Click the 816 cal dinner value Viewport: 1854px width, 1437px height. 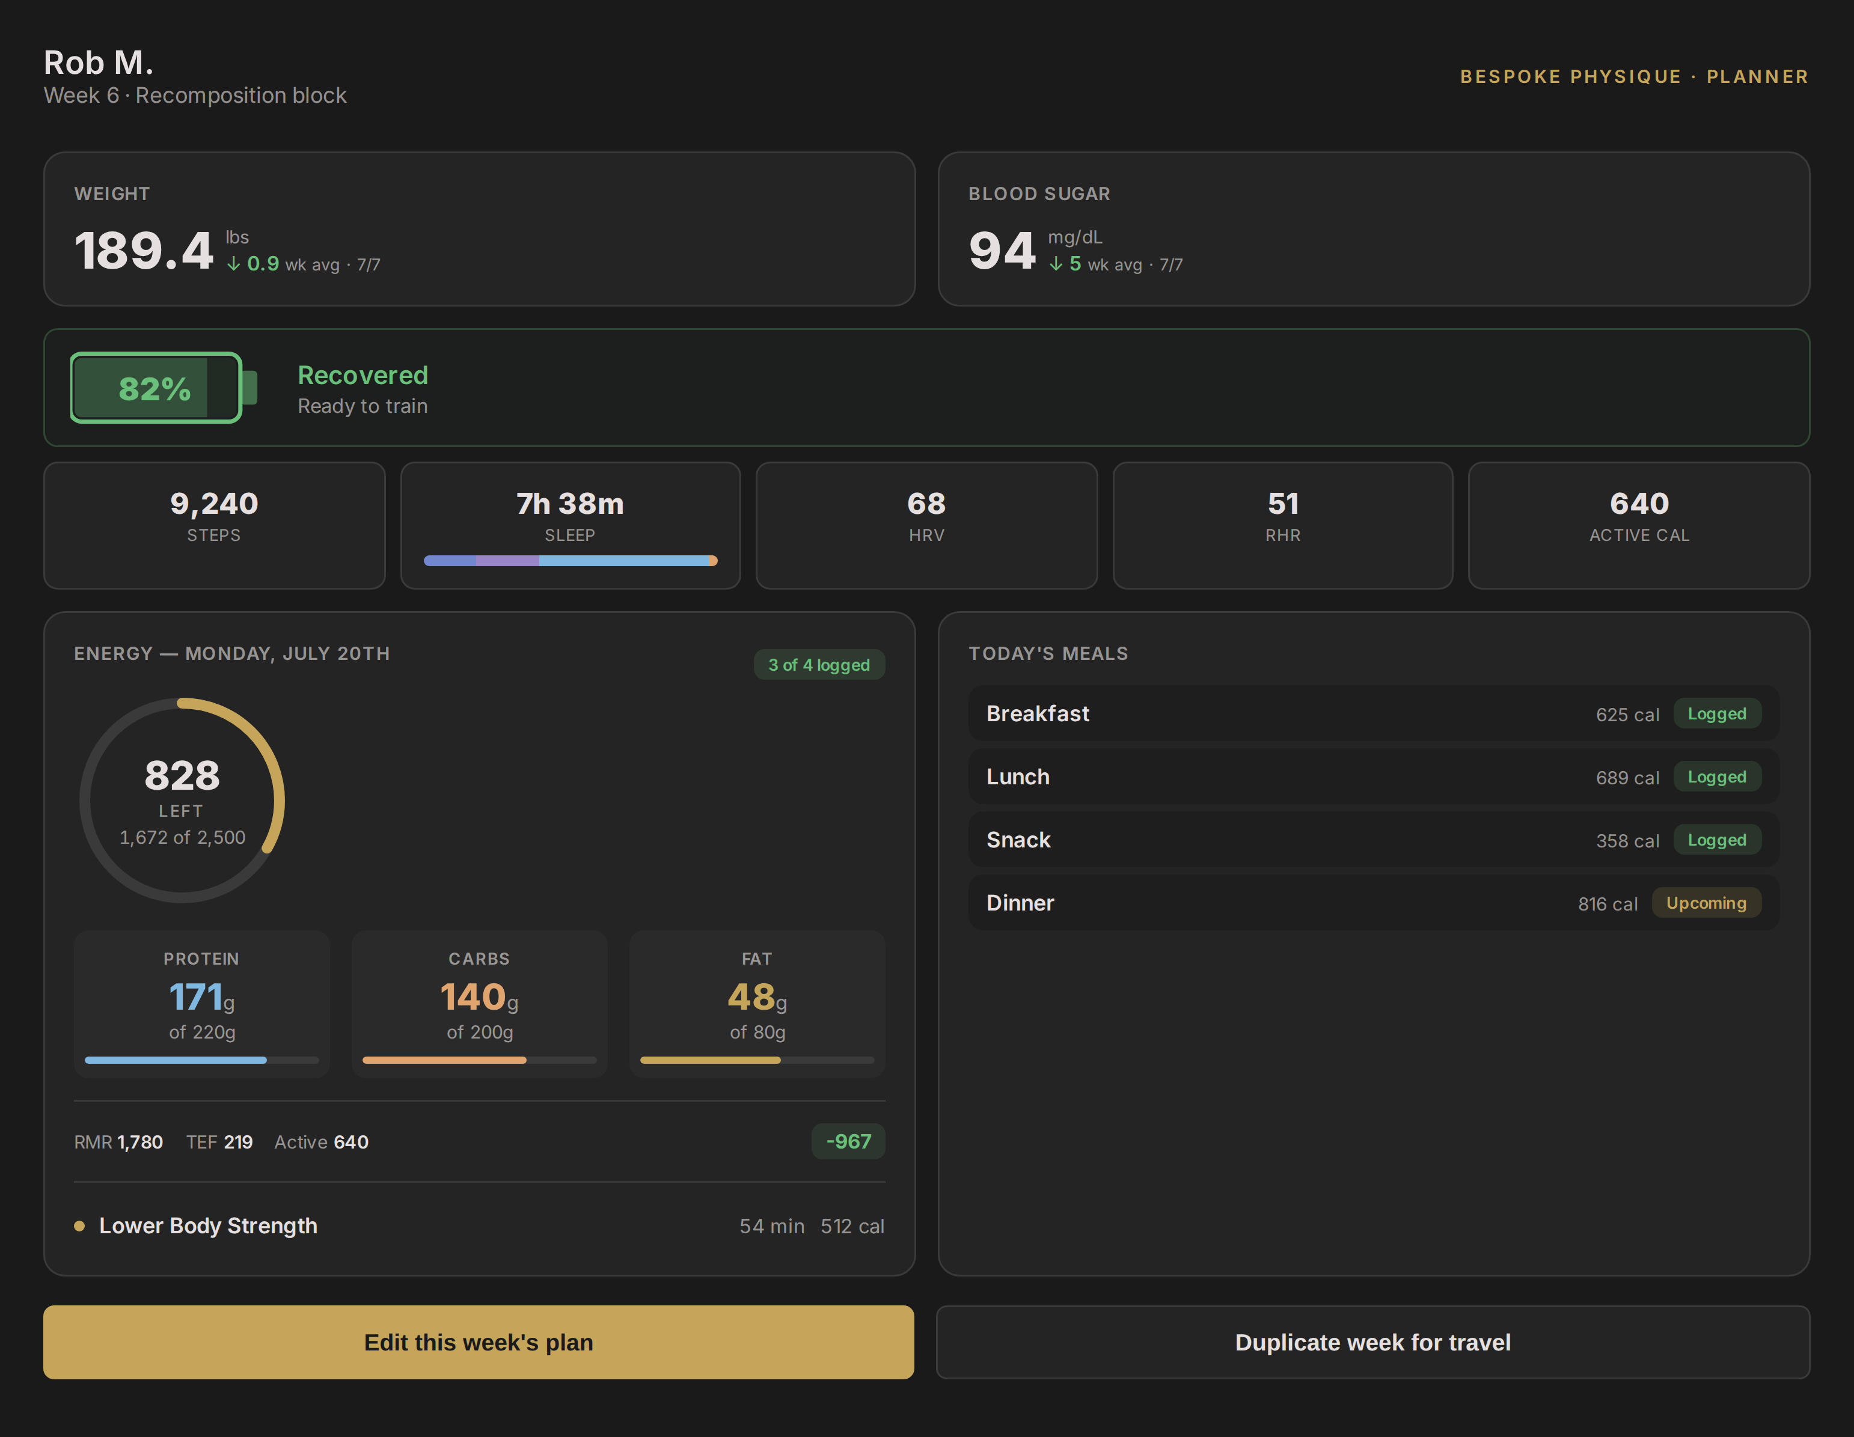coord(1608,904)
